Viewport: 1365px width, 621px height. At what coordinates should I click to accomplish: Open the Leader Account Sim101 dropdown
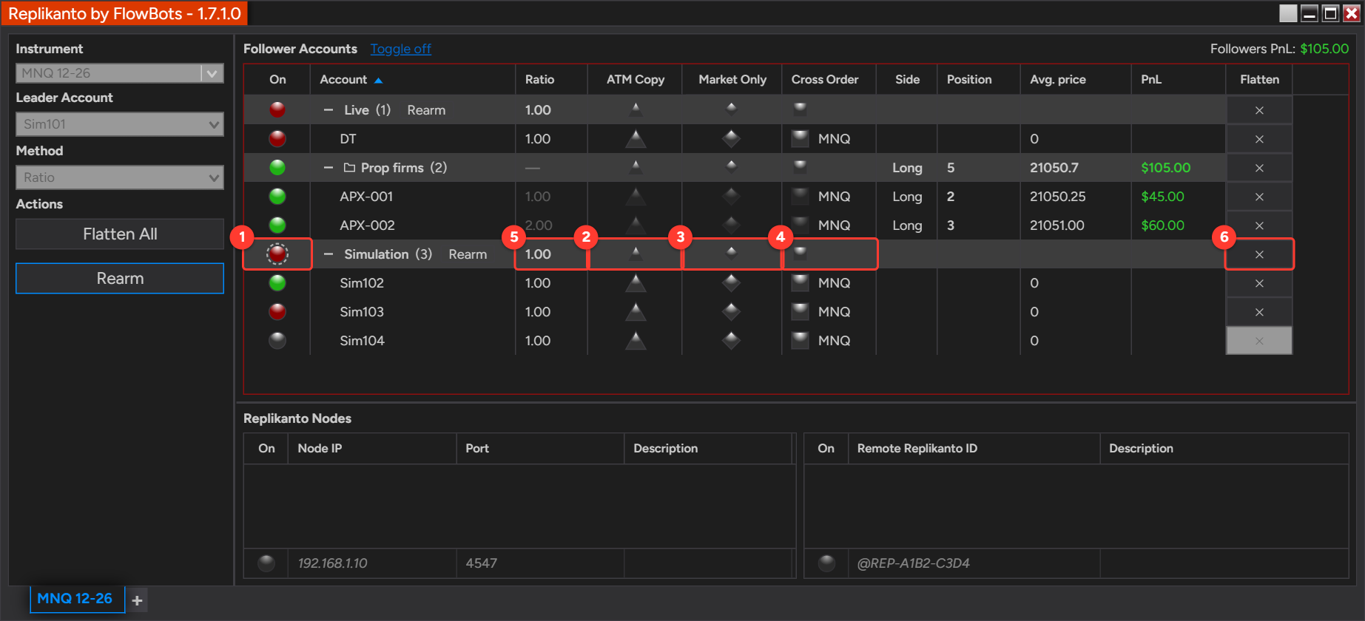[x=120, y=124]
